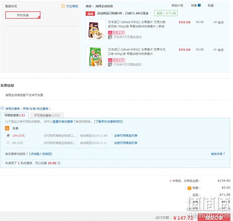Click the red 满减 promotion badge
The height and width of the screenshot is (221, 233).
point(90,14)
